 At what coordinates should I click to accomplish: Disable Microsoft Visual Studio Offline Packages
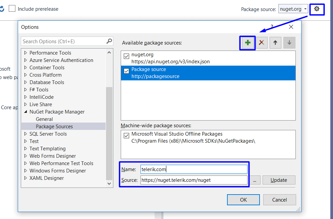pyautogui.click(x=126, y=135)
